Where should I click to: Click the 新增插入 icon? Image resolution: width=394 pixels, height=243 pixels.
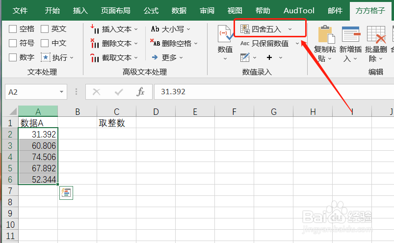pos(351,34)
